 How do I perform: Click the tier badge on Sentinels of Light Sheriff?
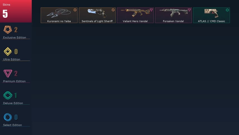[x=113, y=10]
